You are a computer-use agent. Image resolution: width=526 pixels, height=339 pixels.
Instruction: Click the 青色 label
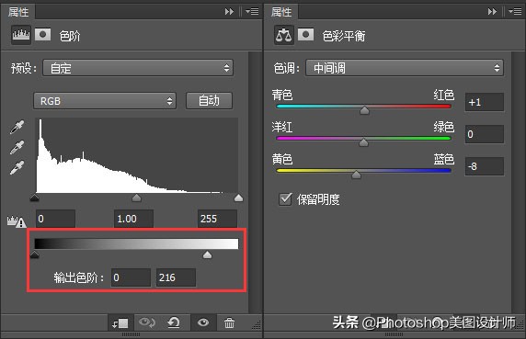coord(282,95)
